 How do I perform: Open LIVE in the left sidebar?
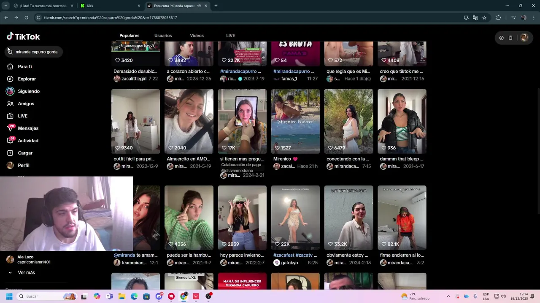point(17,116)
